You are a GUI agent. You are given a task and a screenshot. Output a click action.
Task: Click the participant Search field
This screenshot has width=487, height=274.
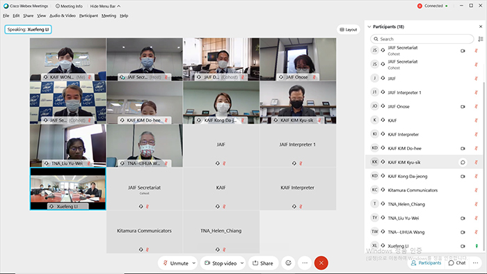pos(422,39)
